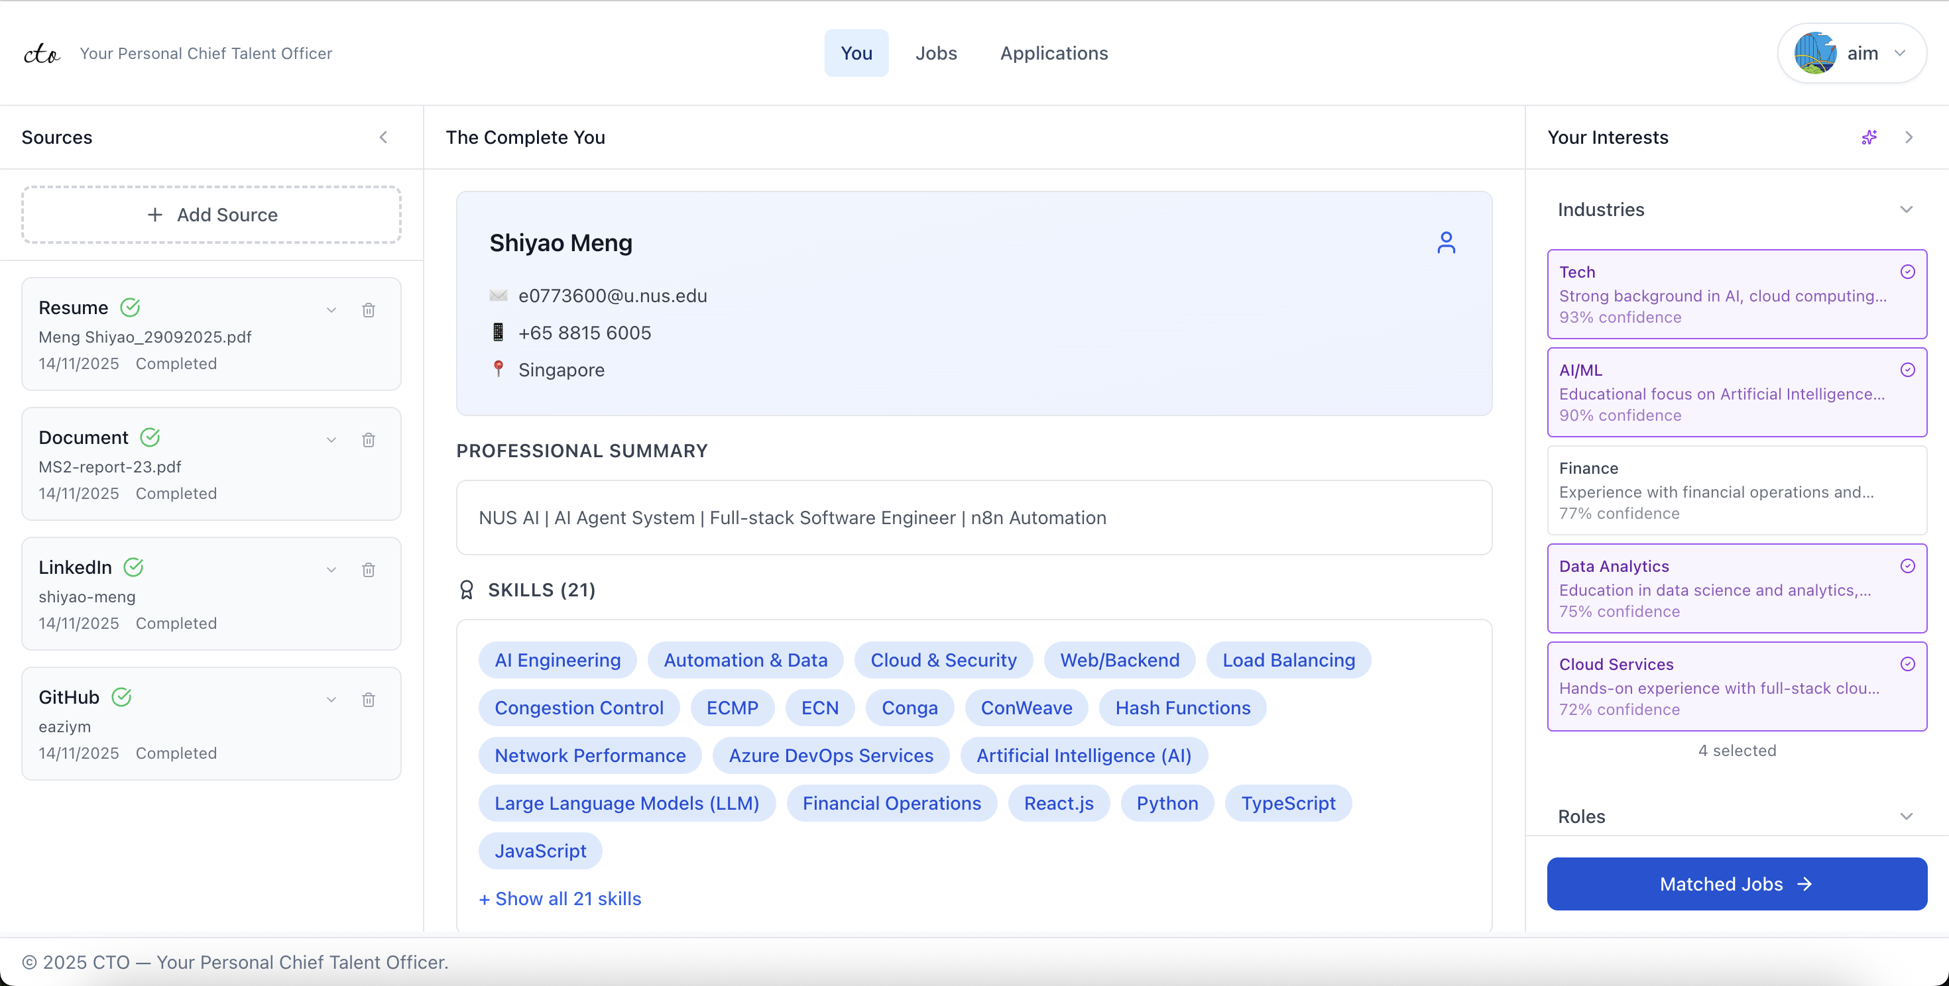The image size is (1949, 986).
Task: Delete the LinkedIn source with trash icon
Action: coord(369,569)
